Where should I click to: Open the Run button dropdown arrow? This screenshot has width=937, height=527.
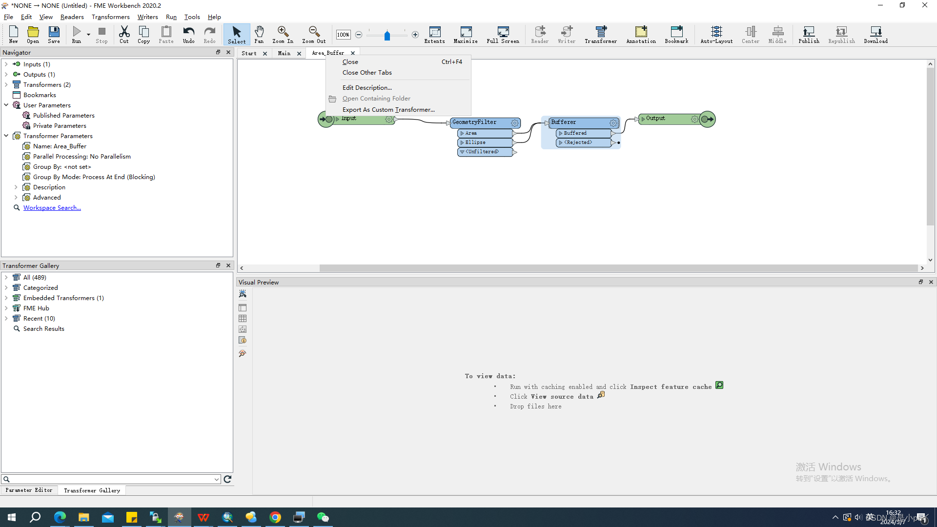(88, 35)
